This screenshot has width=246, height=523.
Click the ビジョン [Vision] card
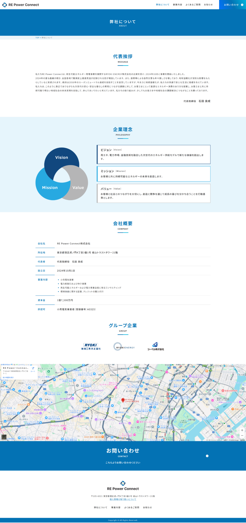(x=153, y=154)
